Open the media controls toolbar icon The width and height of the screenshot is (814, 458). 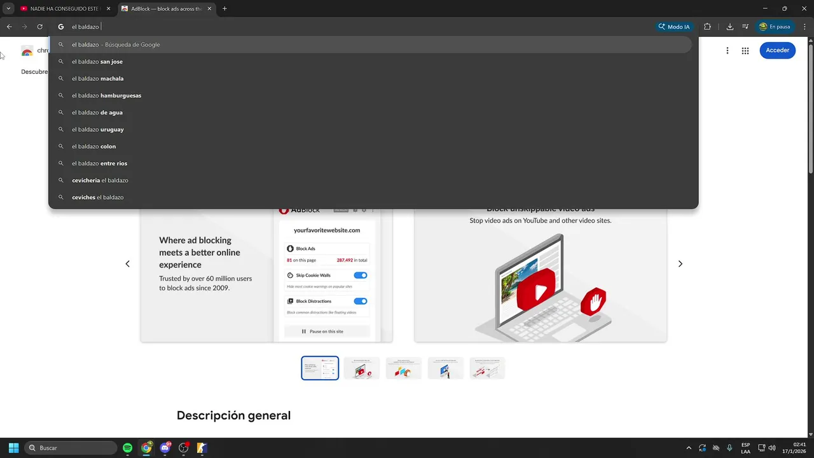pyautogui.click(x=745, y=27)
